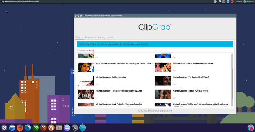Click the grey circle tray icon
This screenshot has height=132, width=255.
[215, 2]
